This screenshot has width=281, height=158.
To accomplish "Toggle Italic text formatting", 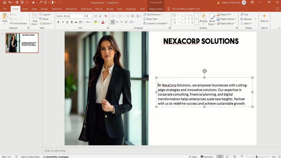I will (x=63, y=22).
